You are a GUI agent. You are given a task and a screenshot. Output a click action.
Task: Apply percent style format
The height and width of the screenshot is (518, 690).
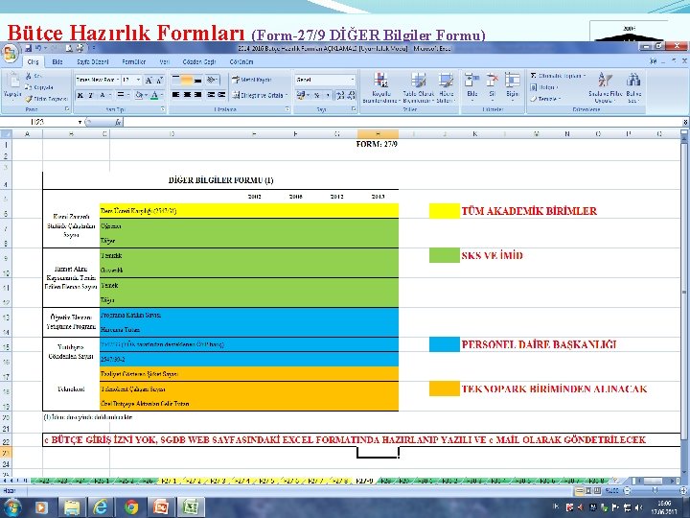(317, 95)
